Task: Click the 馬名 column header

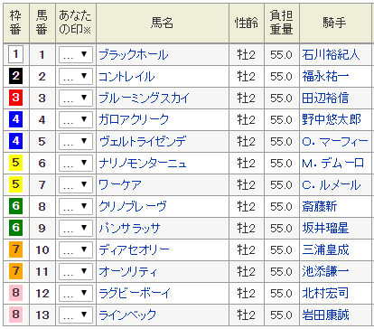Action: pyautogui.click(x=163, y=23)
